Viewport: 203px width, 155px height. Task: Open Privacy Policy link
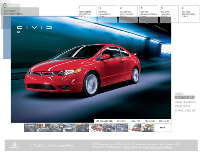coord(130,147)
